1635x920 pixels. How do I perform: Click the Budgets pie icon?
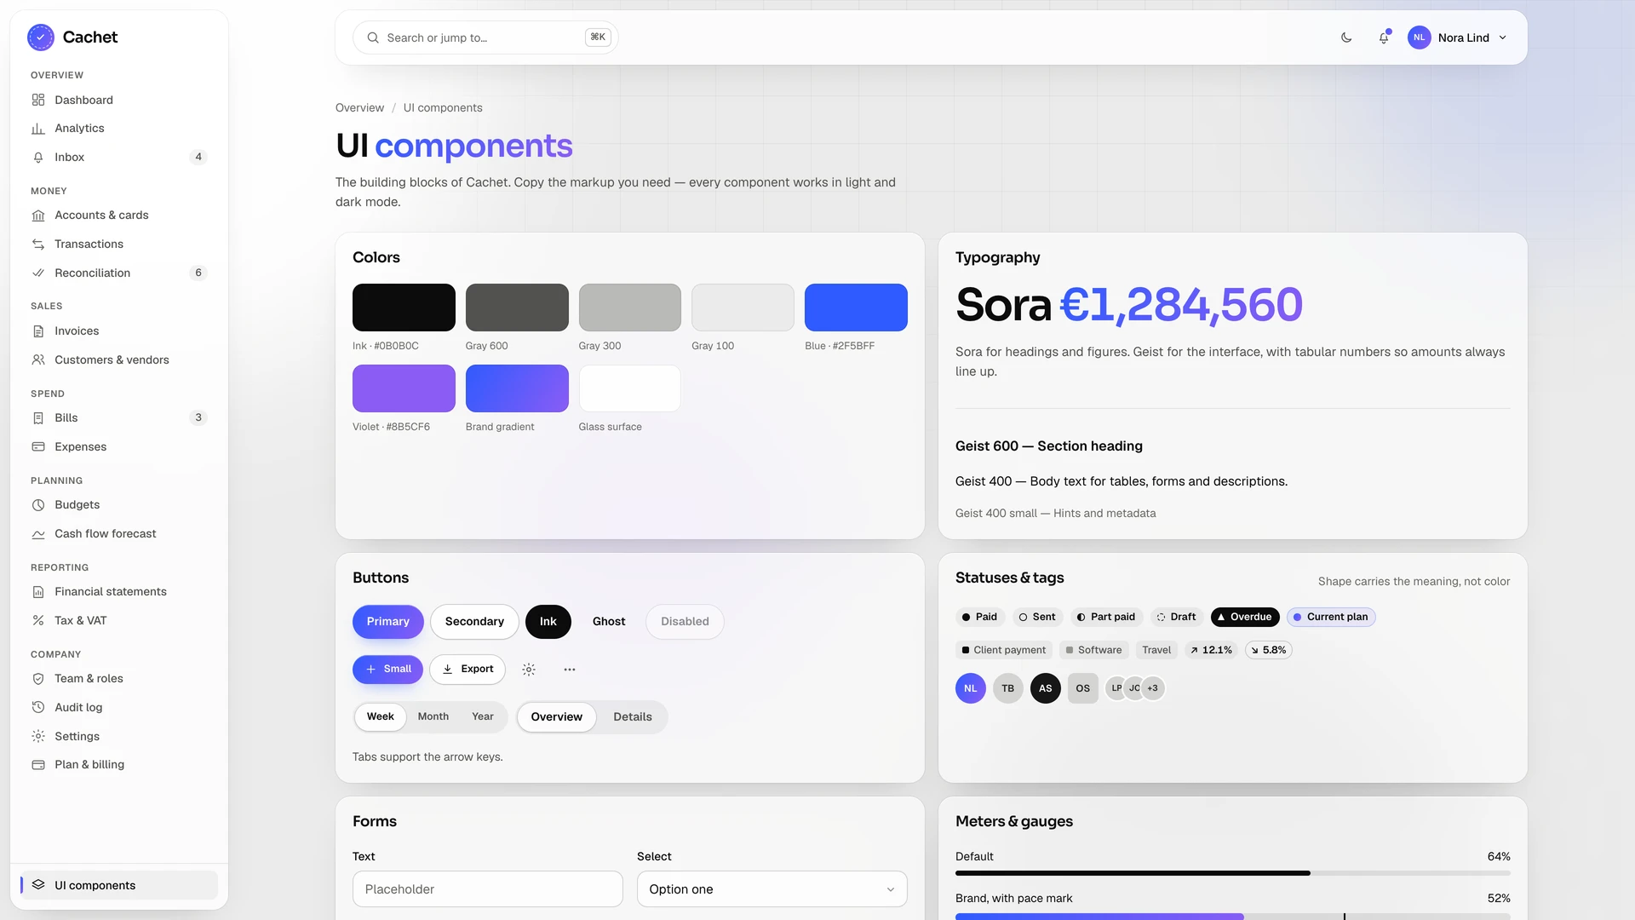38,505
